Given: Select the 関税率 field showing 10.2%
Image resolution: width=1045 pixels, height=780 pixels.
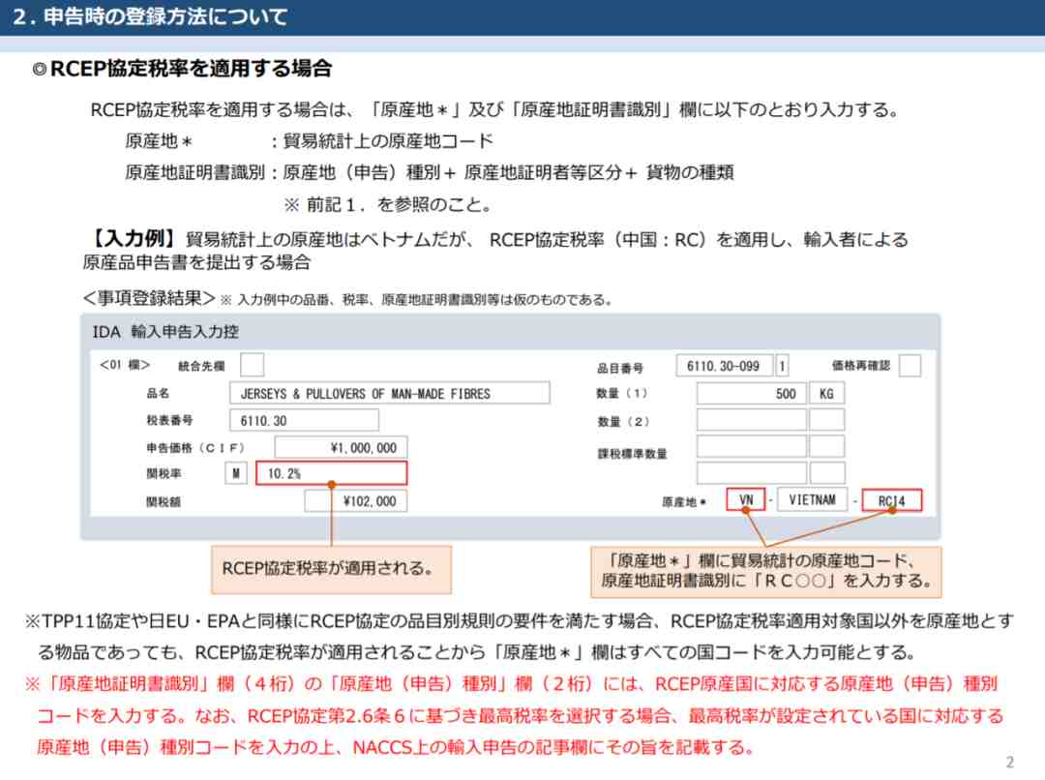Looking at the screenshot, I should click(x=331, y=473).
